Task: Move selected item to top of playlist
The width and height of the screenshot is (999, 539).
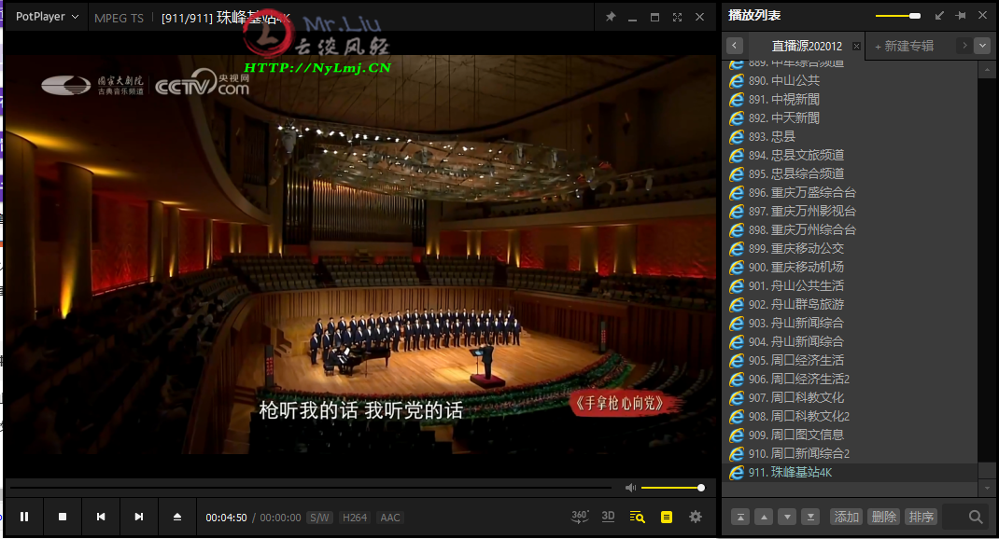Action: (x=740, y=517)
